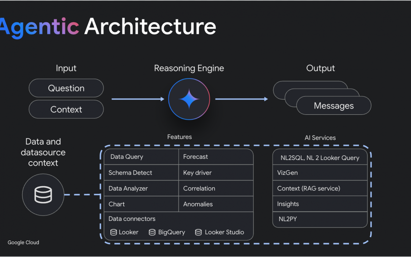Screen dimensions: 411x257
Task: Click the BigQuery connector label
Action: coord(172,232)
